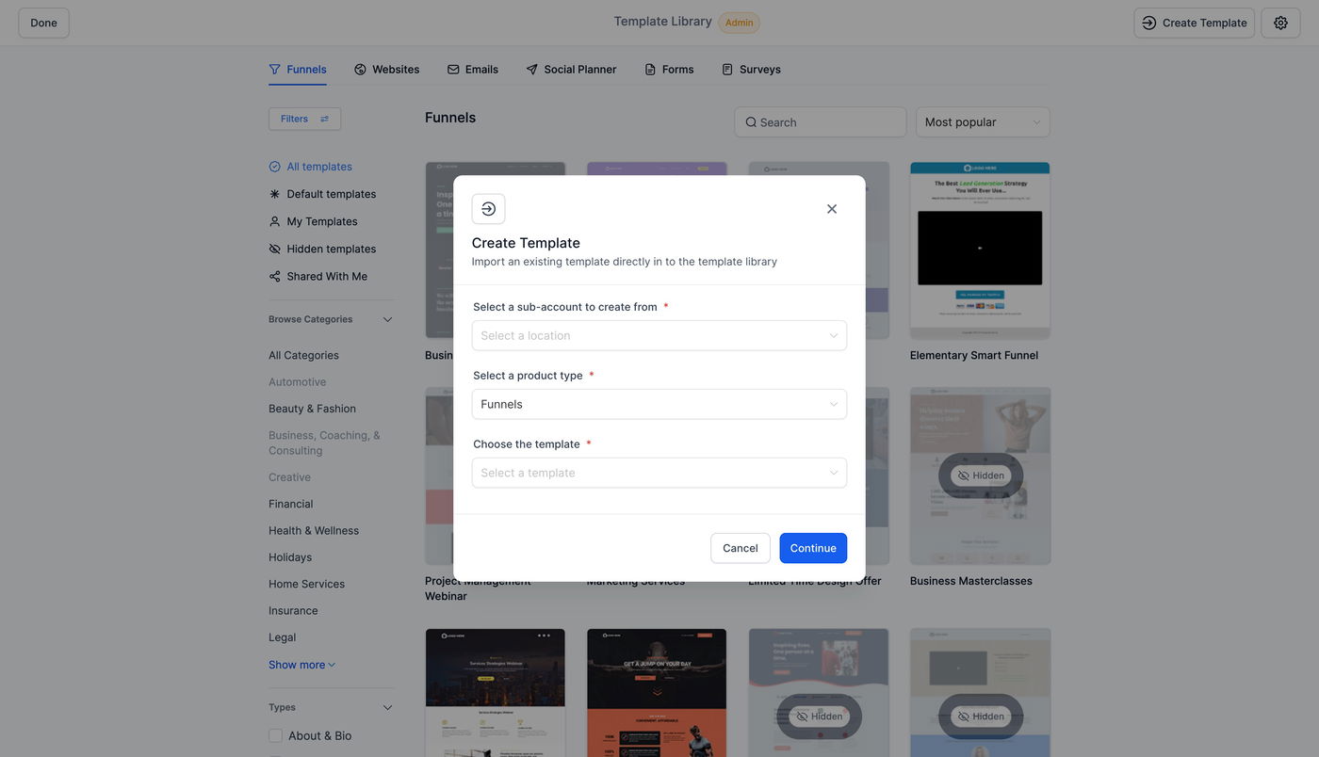Viewport: 1319px width, 757px height.
Task: Click the Default templates asterisk icon
Action: click(x=274, y=194)
